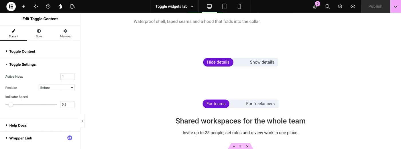This screenshot has height=149, width=401.
Task: Open the structure layers icon
Action: [340, 6]
